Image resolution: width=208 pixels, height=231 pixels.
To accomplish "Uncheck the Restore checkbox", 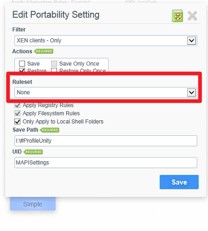I will (x=22, y=70).
